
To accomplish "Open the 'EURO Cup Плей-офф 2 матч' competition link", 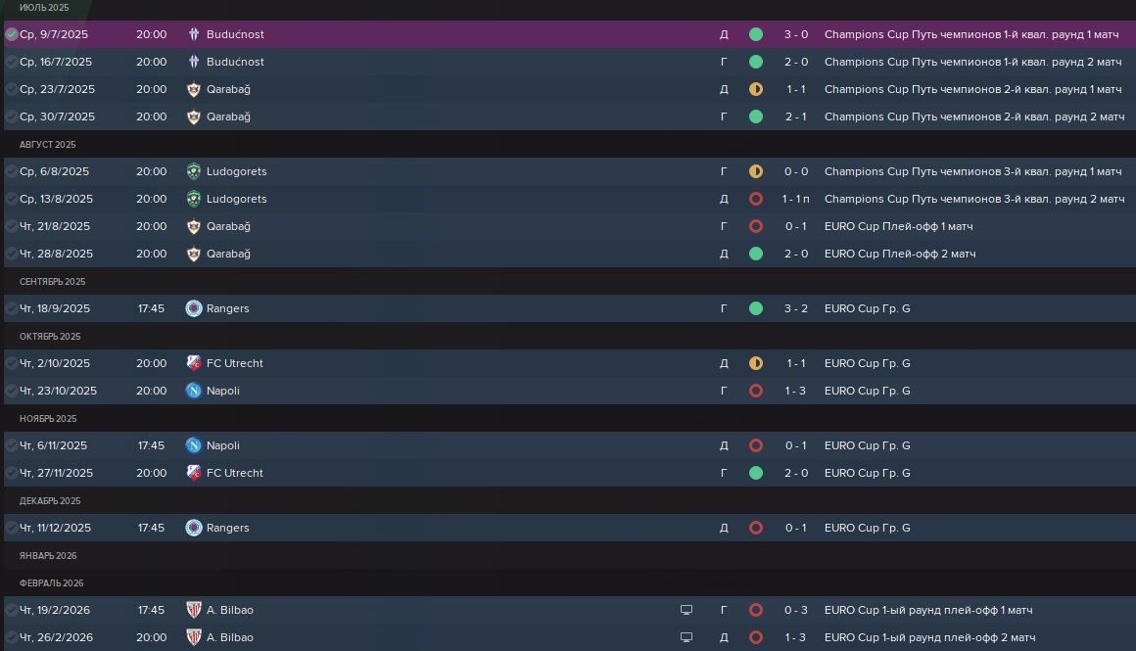I will 900,254.
